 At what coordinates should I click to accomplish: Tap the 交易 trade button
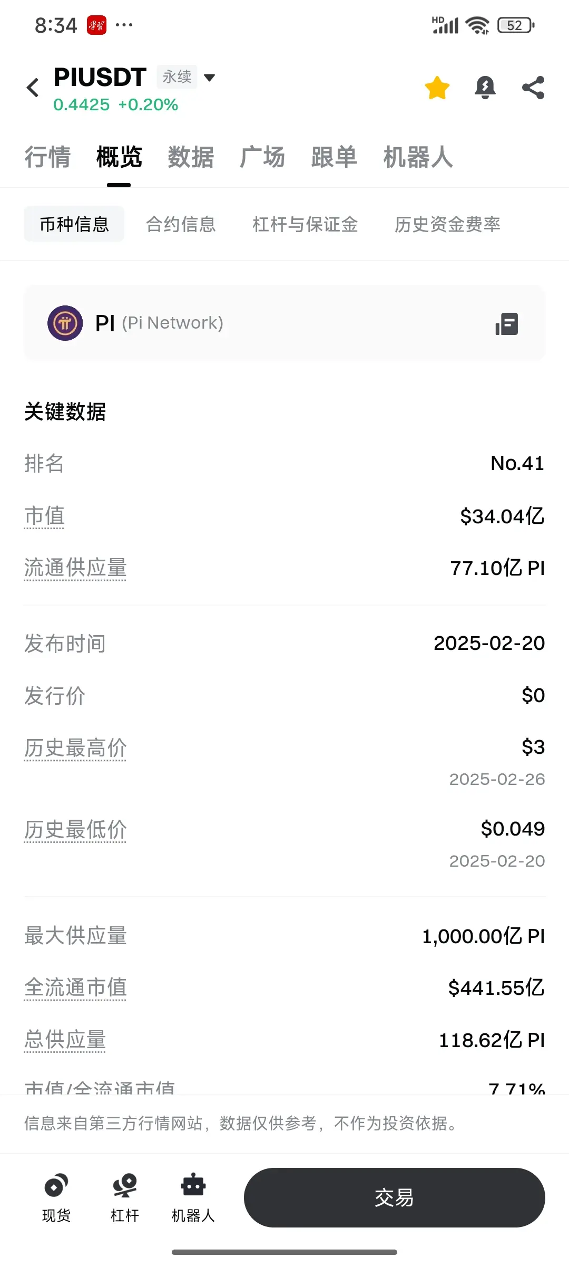coord(394,1197)
